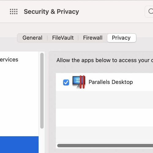Click the empty gray row below Parallels Desktop
The height and width of the screenshot is (153, 153).
104,100
